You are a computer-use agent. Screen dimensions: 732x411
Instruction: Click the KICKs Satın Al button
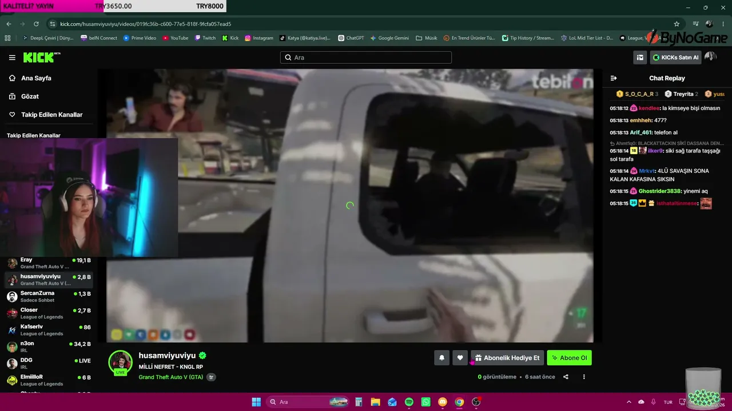(x=675, y=57)
